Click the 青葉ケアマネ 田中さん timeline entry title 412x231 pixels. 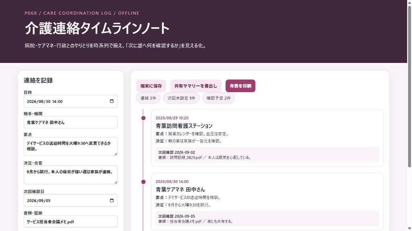pyautogui.click(x=180, y=189)
